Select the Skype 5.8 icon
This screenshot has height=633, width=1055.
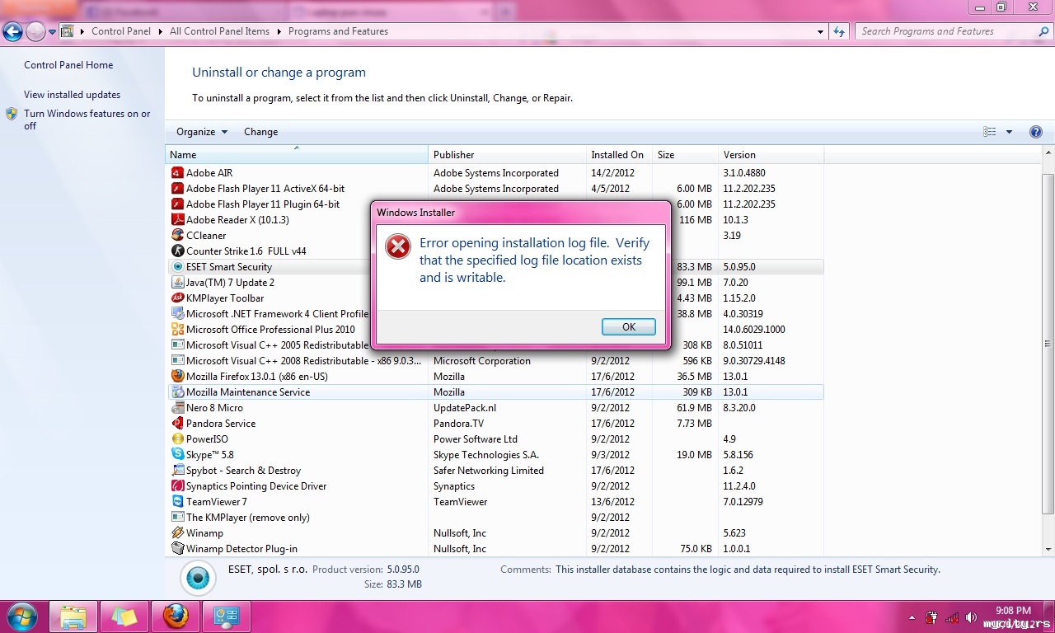pos(177,455)
